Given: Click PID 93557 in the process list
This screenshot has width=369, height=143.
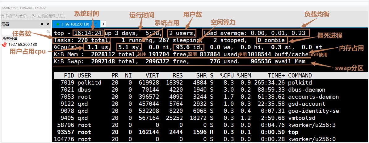Looking at the screenshot, I should pos(66,132).
